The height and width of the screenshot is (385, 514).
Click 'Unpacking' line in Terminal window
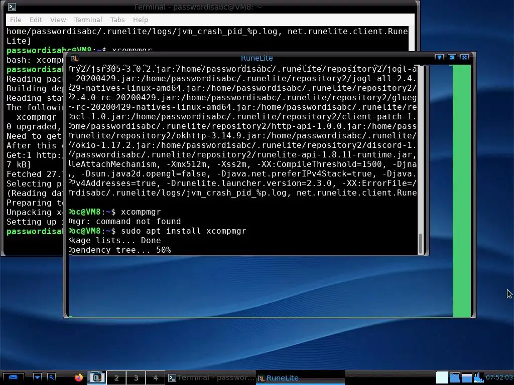(x=34, y=212)
